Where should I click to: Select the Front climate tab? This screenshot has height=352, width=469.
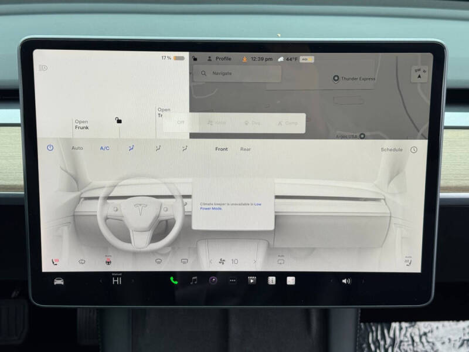coord(222,149)
